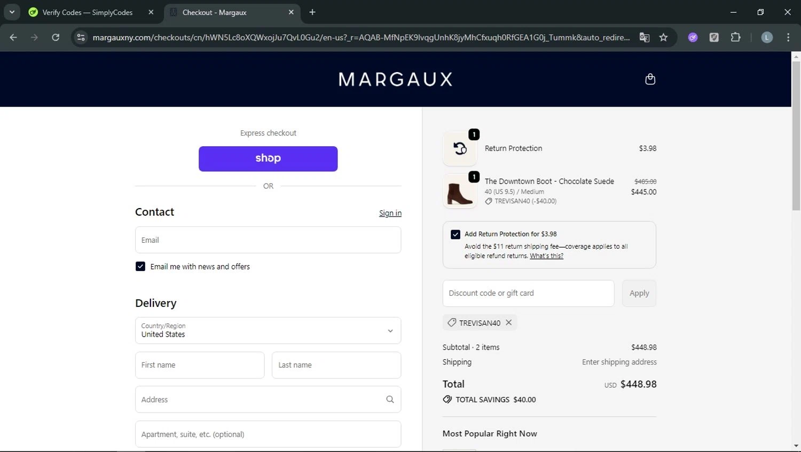Screen dimensions: 801x452
Task: Go back to the previous page
Action: pos(13,37)
